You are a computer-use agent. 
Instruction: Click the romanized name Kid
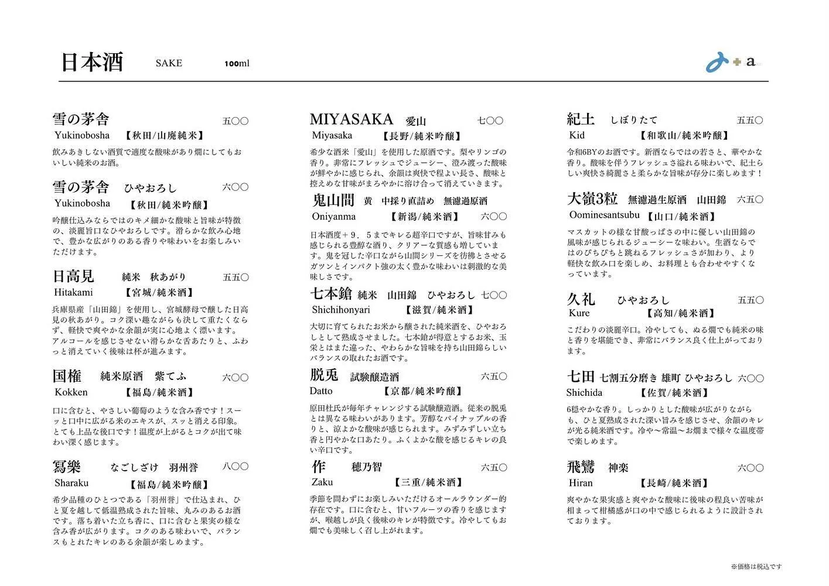(x=576, y=135)
